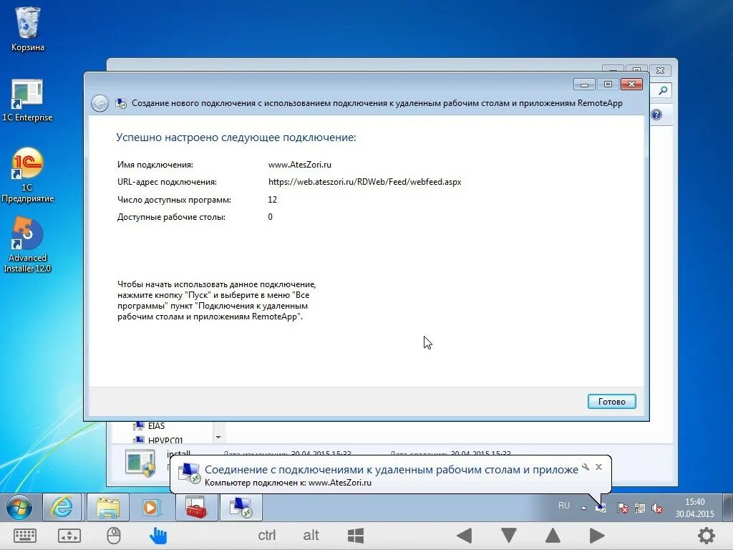The height and width of the screenshot is (550, 733).
Task: Tap the up arrow key
Action: click(553, 536)
